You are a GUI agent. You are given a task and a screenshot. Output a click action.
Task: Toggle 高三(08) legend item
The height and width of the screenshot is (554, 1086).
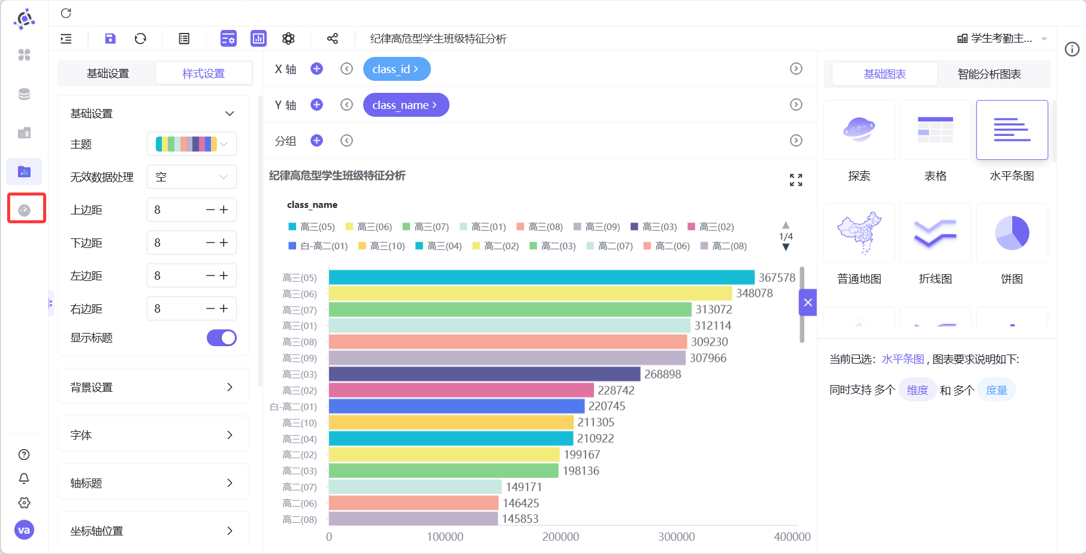tap(539, 227)
